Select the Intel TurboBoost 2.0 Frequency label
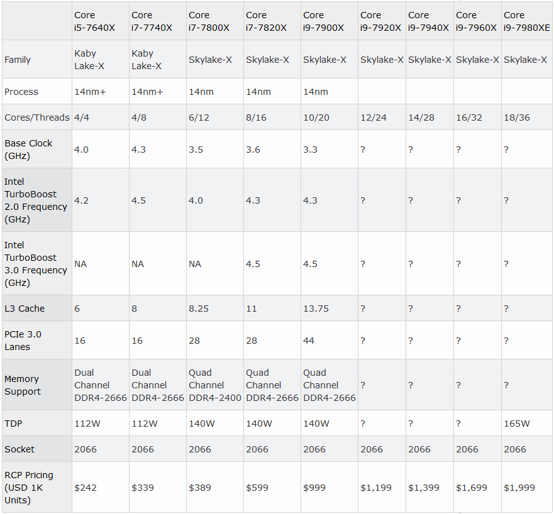Screen dimensions: 554x514 (x=36, y=200)
